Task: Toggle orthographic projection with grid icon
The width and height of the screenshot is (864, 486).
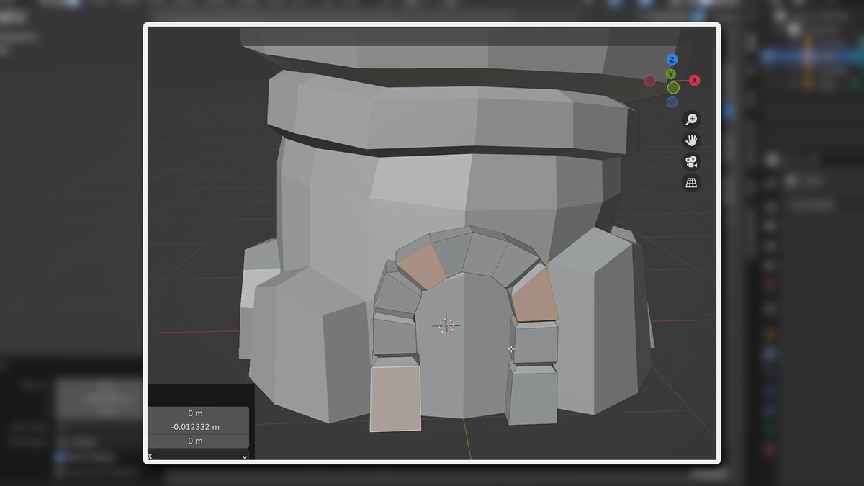Action: (x=691, y=184)
